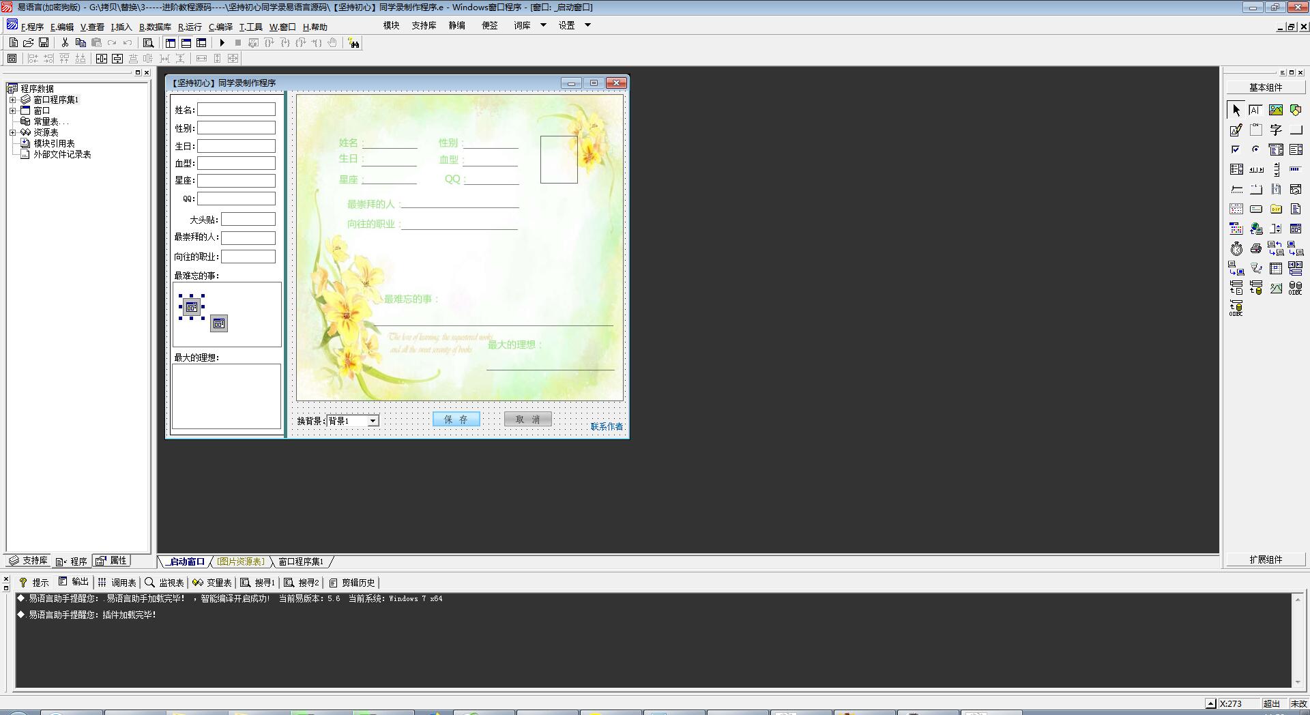This screenshot has width=1310, height=715.
Task: Click the status bar up-arrow expander
Action: [x=1210, y=703]
